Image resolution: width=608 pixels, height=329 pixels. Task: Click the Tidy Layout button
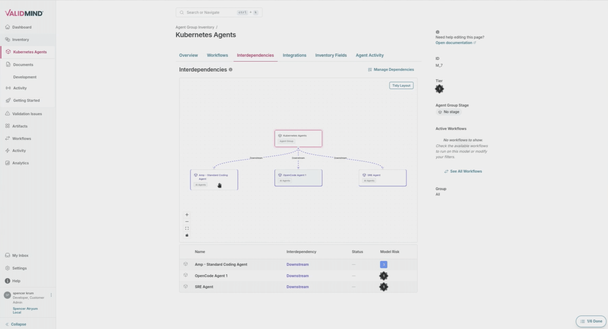(401, 85)
